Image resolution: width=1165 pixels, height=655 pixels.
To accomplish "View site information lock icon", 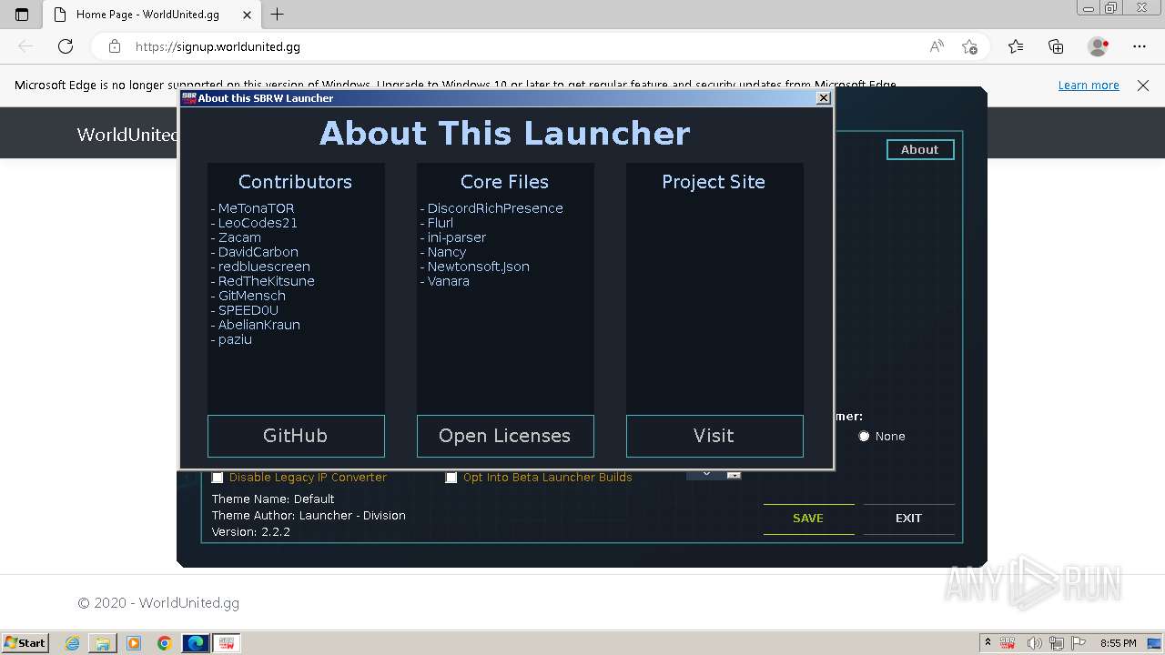I will point(114,46).
